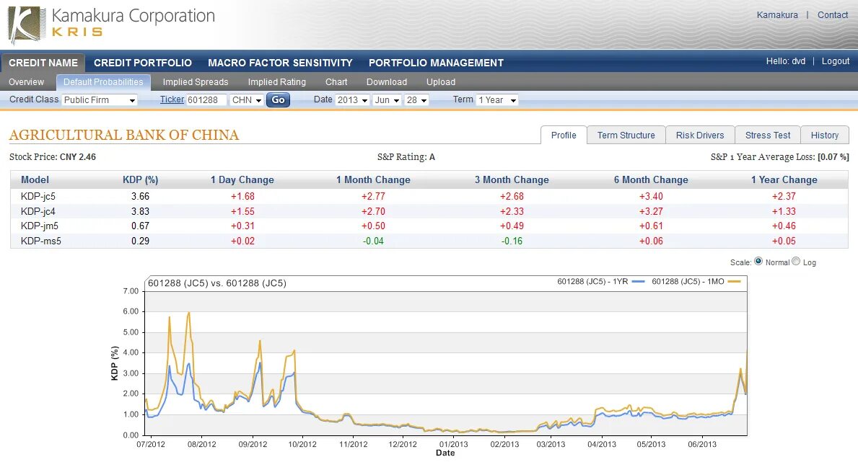The image size is (858, 462).
Task: Open PORTFOLIO MANAGEMENT main tab
Action: [x=436, y=63]
